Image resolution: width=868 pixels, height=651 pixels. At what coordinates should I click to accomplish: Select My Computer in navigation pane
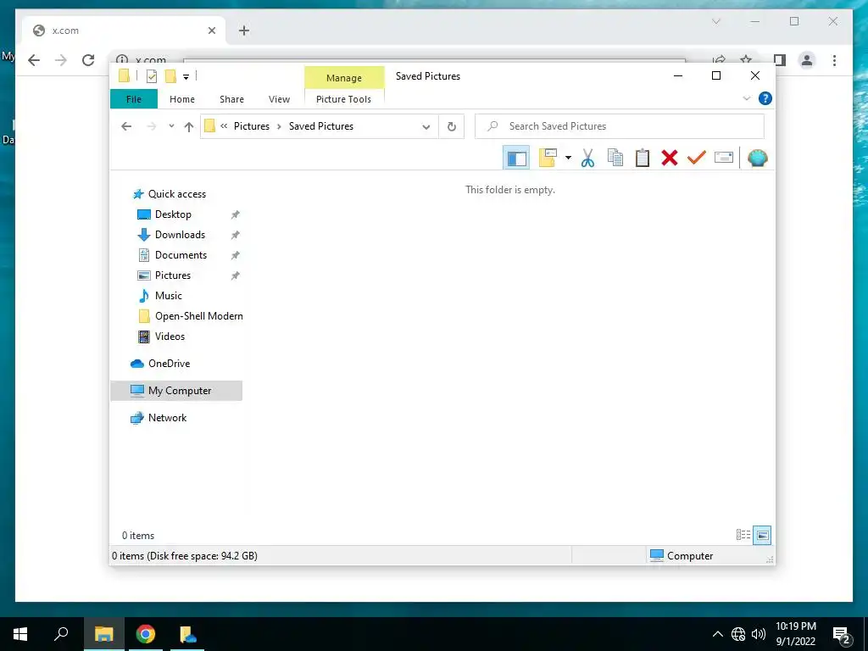click(x=176, y=390)
